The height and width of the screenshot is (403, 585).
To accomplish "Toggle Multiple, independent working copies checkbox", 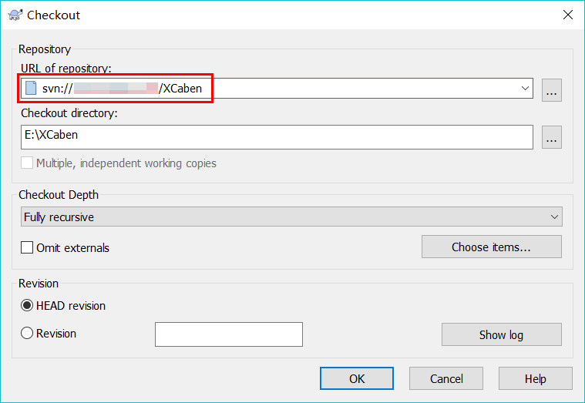I will point(28,163).
